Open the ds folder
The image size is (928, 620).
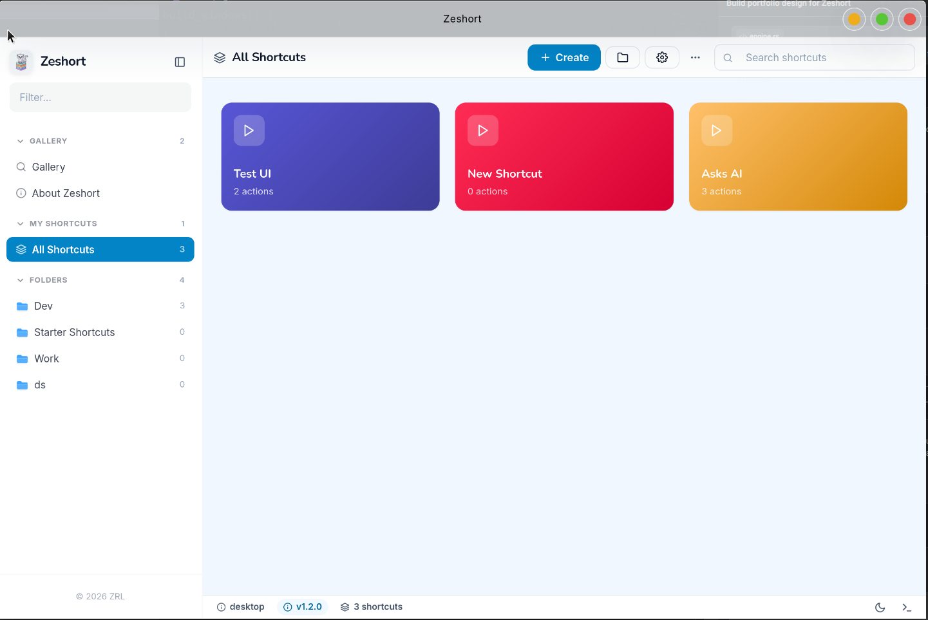100,385
